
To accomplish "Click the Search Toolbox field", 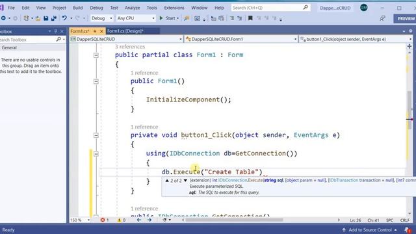I will (x=27, y=40).
